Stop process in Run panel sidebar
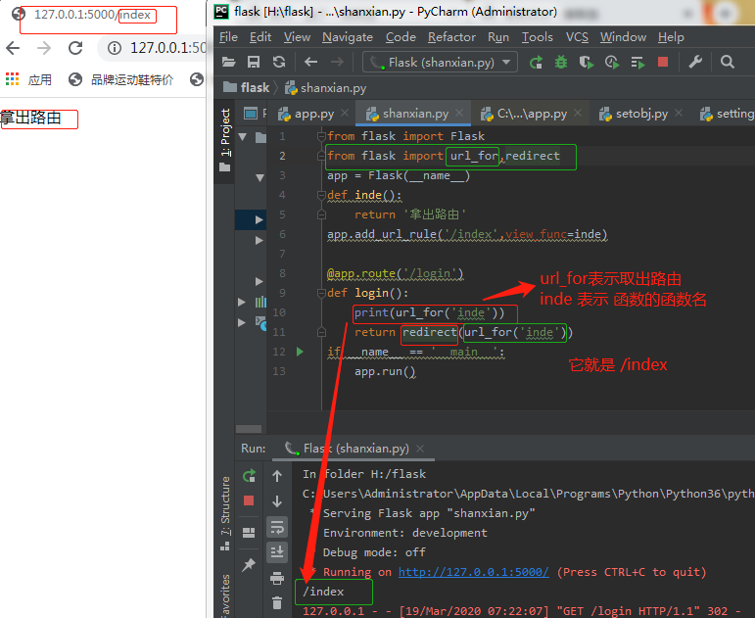This screenshot has height=618, width=755. point(249,500)
